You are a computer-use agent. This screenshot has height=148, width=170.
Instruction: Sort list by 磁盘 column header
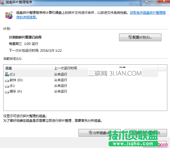tap(28, 68)
